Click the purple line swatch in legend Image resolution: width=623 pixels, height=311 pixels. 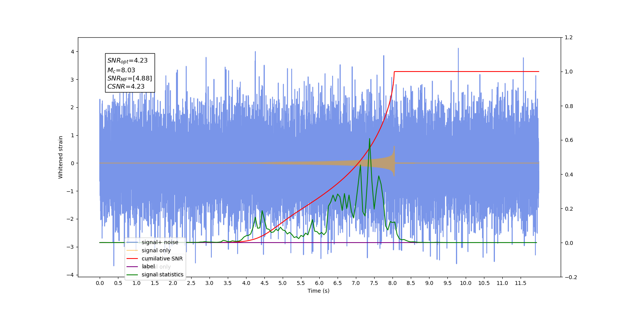(132, 266)
